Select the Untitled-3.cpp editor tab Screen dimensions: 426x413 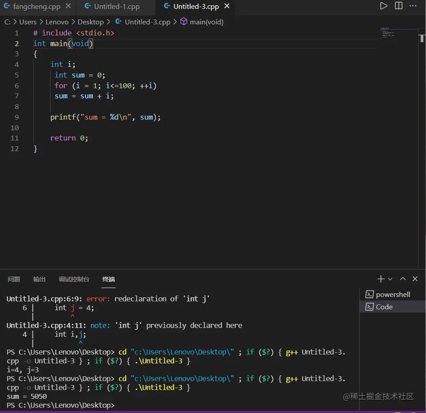coord(196,7)
